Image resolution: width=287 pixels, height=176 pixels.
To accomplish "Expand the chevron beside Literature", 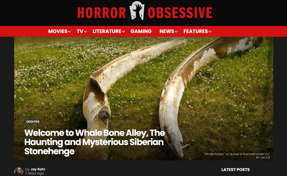I will 123,32.
